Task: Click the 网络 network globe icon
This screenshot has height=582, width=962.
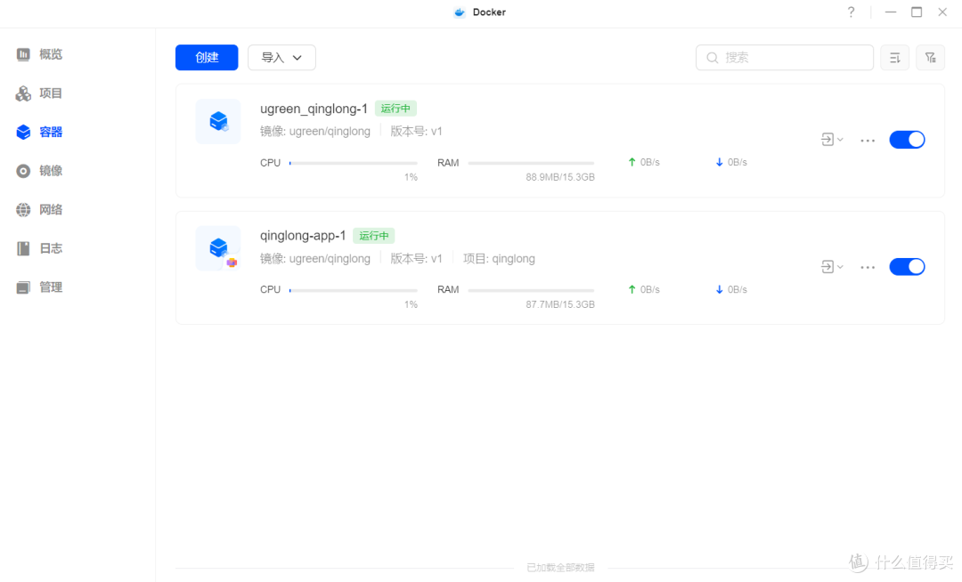Action: coord(23,209)
